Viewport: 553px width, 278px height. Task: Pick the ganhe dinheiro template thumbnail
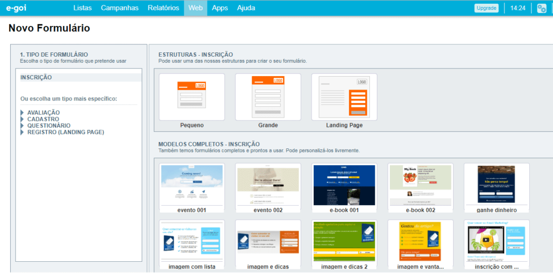(497, 185)
